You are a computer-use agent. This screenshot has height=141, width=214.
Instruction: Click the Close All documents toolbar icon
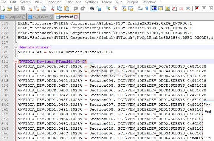point(37,8)
